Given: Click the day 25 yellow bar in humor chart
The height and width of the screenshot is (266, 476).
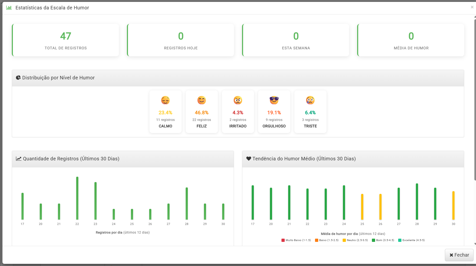Looking at the screenshot, I should click(362, 207).
